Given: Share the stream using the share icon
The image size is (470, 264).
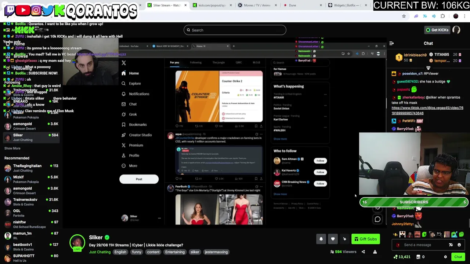Looking at the screenshot, I should coord(363,252).
